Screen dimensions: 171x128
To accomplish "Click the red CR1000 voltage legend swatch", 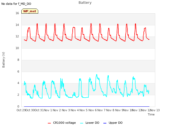I will click(49, 123).
